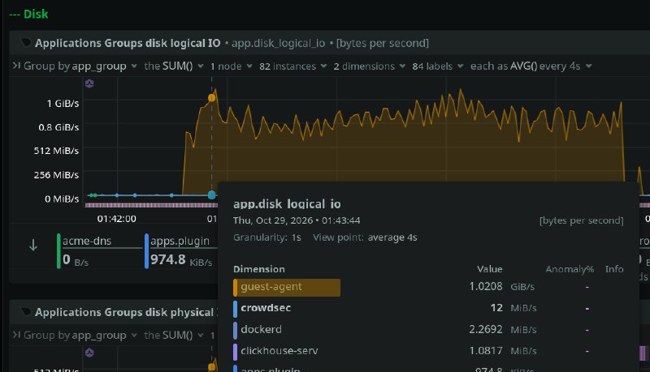The width and height of the screenshot is (650, 372).
Task: Click the 2.2692 MiB/s value
Action: coord(503,329)
